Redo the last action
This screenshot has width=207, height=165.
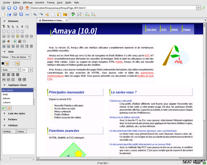41,14
